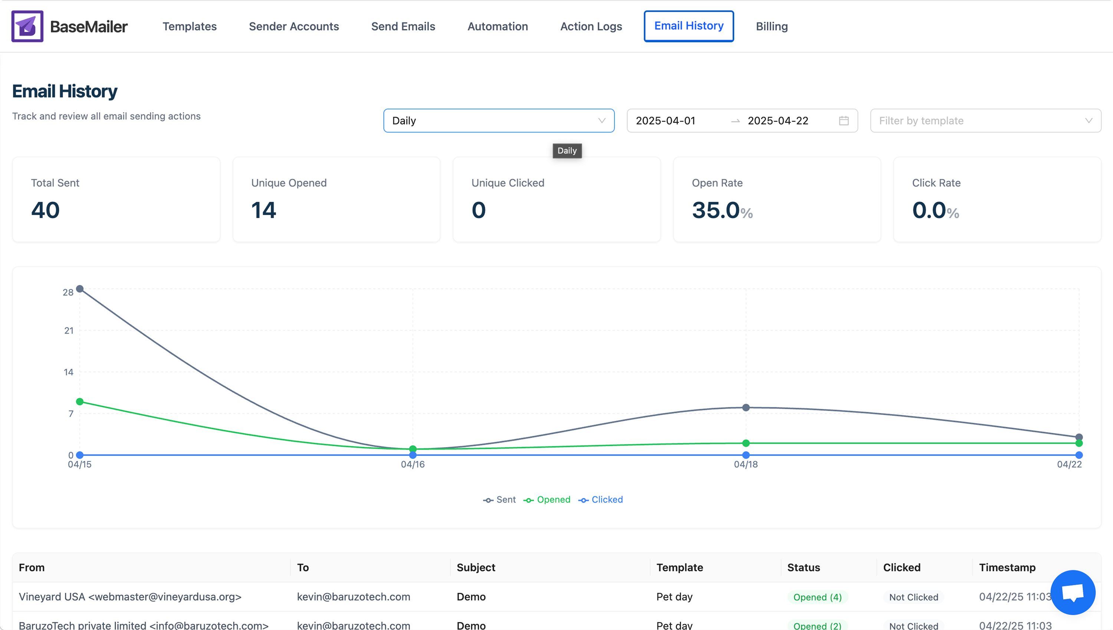1113x630 pixels.
Task: Go to the Templates tab
Action: 190,26
